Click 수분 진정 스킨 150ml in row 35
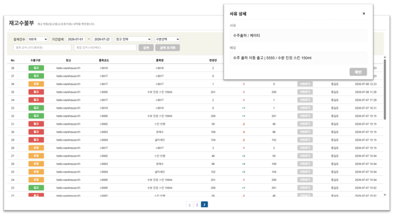The height and width of the screenshot is (216, 394). pyautogui.click(x=160, y=92)
